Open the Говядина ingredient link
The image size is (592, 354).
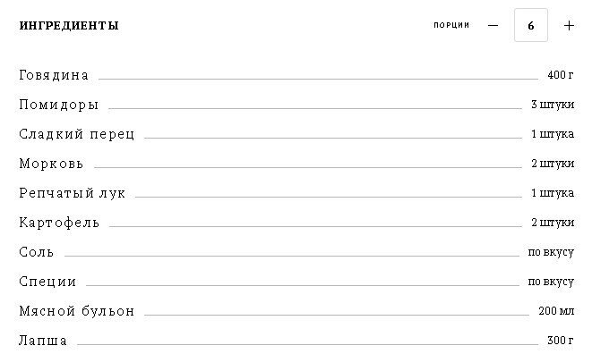[x=54, y=75]
